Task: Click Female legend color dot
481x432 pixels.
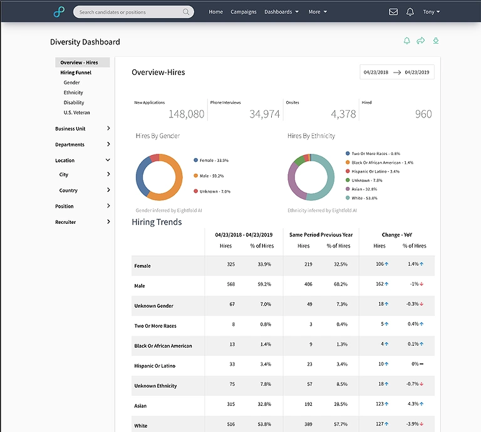Action: click(195, 160)
